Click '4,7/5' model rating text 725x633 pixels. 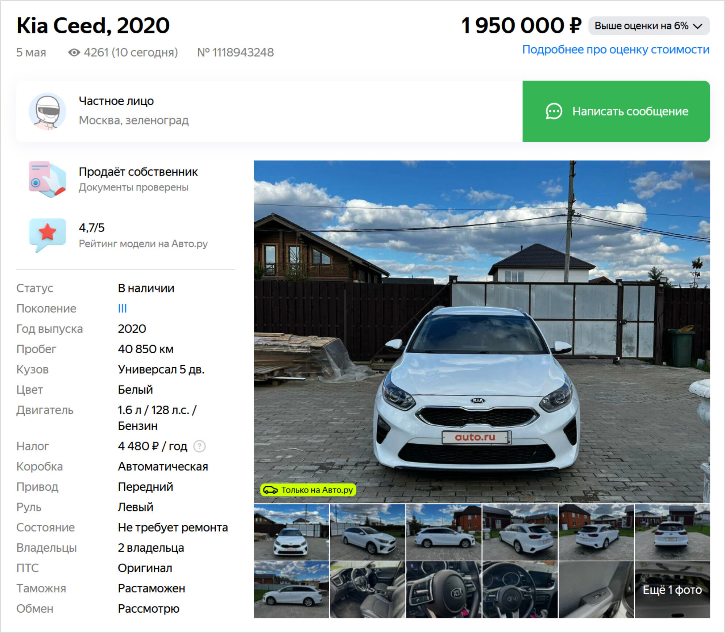92,228
